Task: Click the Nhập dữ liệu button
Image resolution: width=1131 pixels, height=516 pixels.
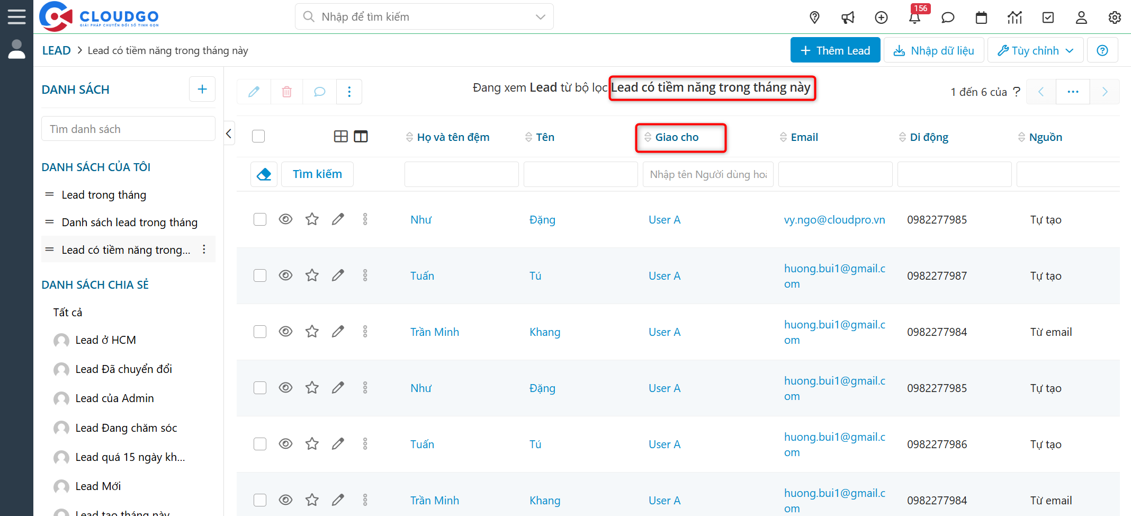Action: pos(933,50)
